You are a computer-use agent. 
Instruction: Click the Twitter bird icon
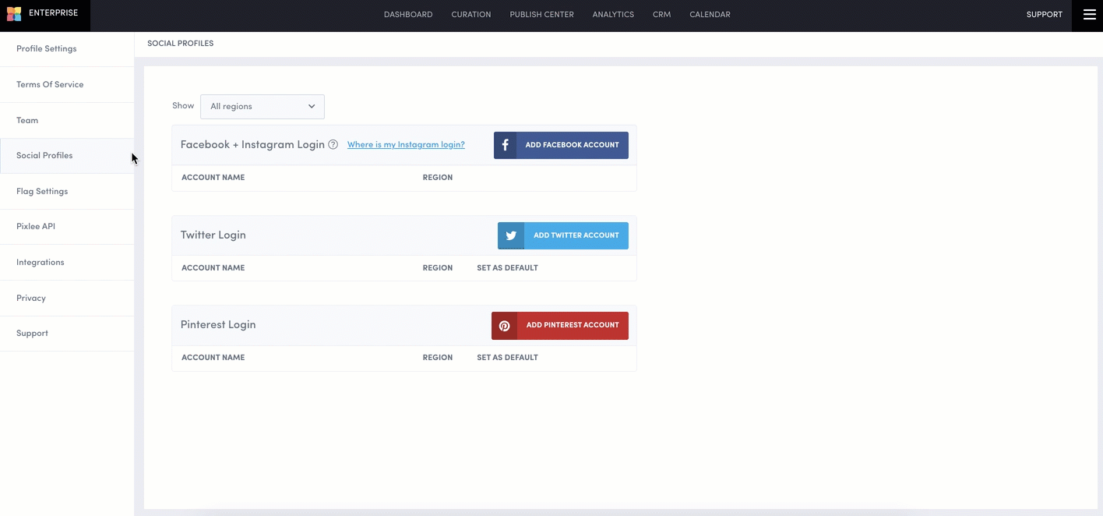click(x=511, y=235)
